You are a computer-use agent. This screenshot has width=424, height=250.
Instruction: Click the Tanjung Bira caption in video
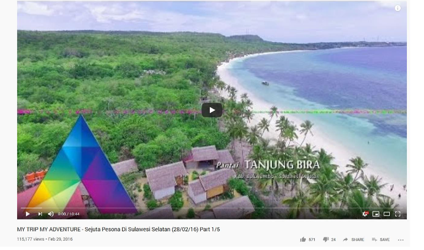[268, 165]
